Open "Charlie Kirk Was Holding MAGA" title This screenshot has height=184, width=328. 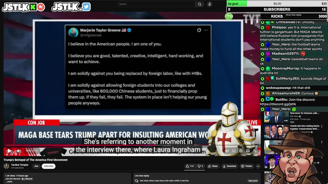(304, 127)
